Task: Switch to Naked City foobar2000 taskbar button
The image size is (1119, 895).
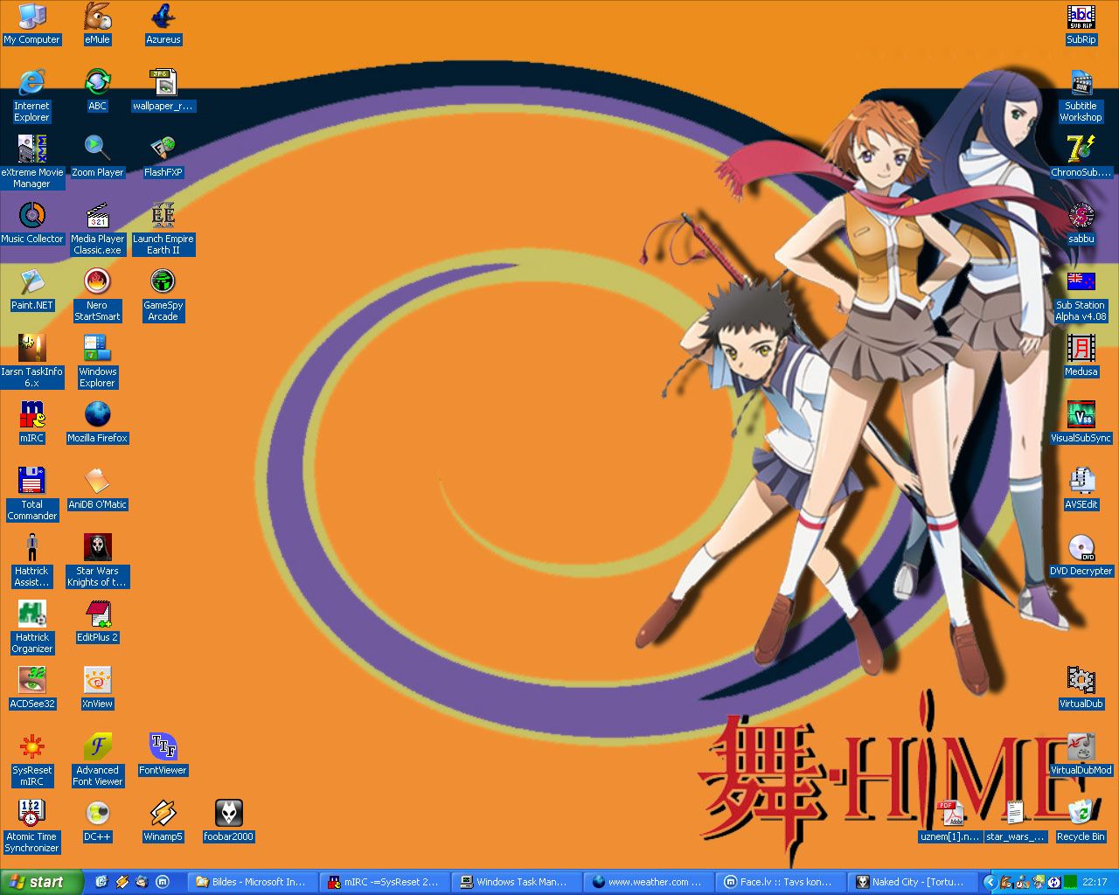Action: pos(912,882)
